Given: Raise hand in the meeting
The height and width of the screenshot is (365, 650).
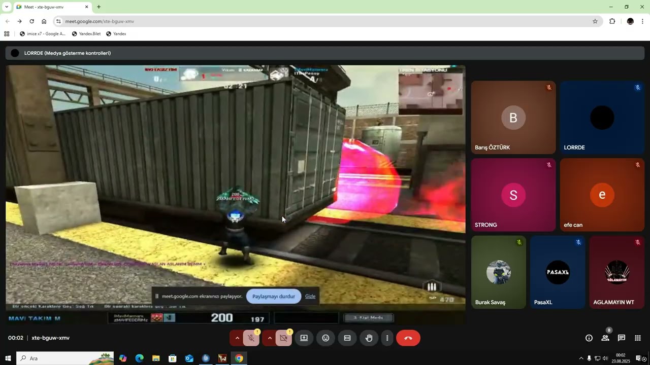Looking at the screenshot, I should pos(369,338).
